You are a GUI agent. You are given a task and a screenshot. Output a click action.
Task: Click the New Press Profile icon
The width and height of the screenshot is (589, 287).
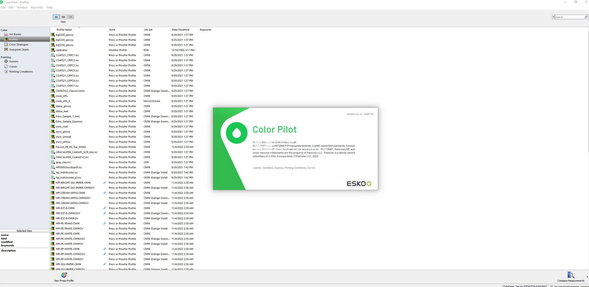point(64,275)
